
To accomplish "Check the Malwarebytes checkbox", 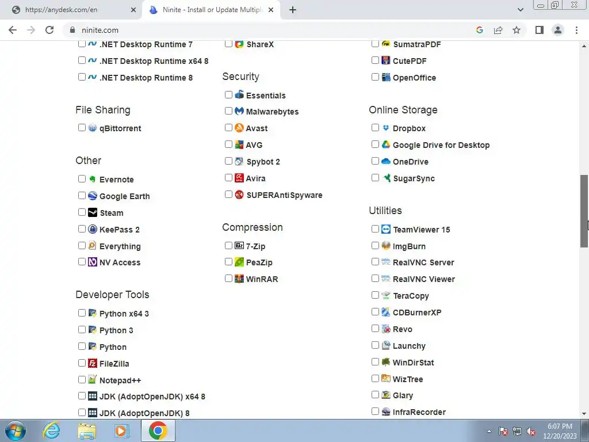I will (228, 111).
